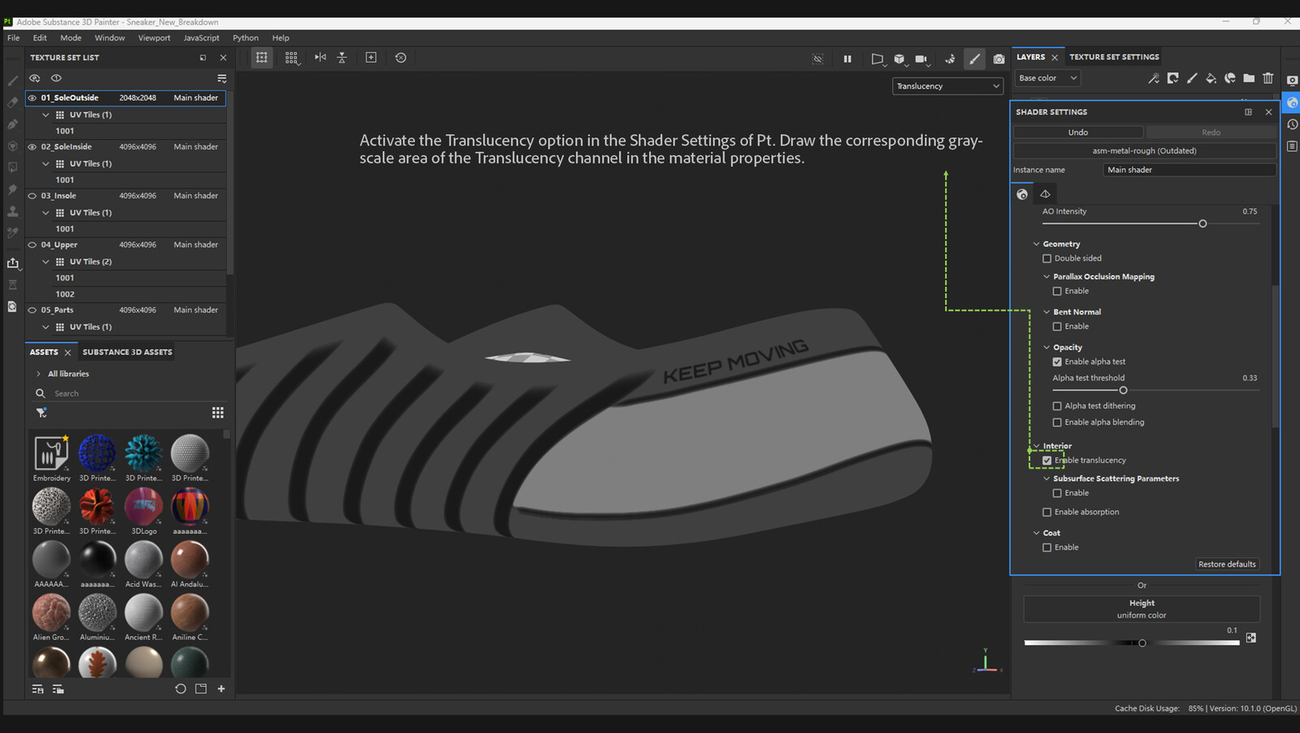Click the viewport history clock icon
The image size is (1300, 733).
(401, 58)
